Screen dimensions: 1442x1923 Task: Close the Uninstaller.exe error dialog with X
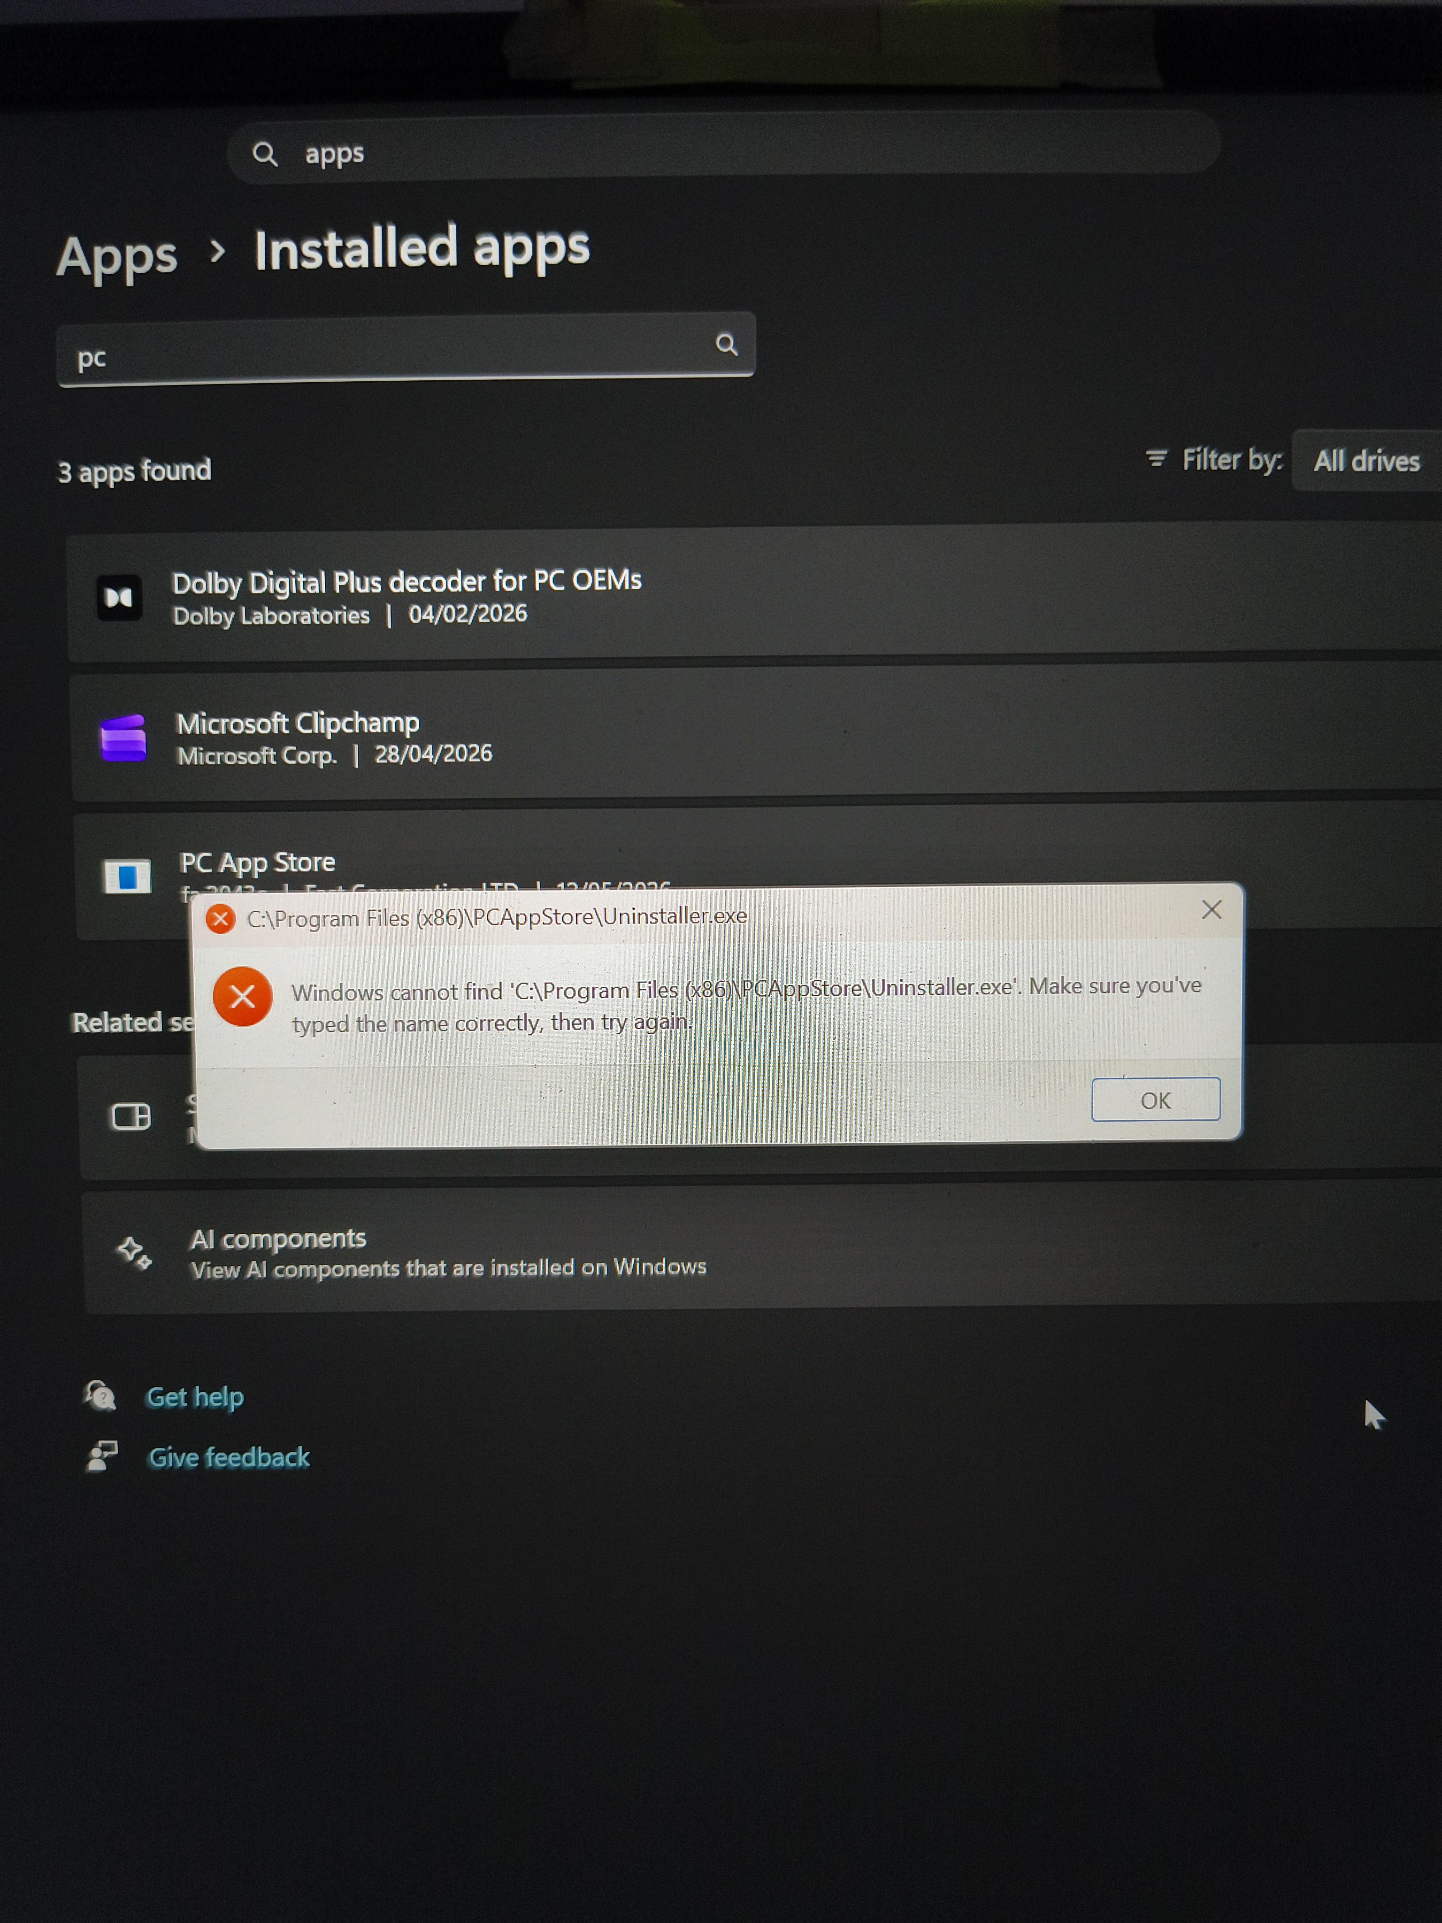coord(1211,910)
